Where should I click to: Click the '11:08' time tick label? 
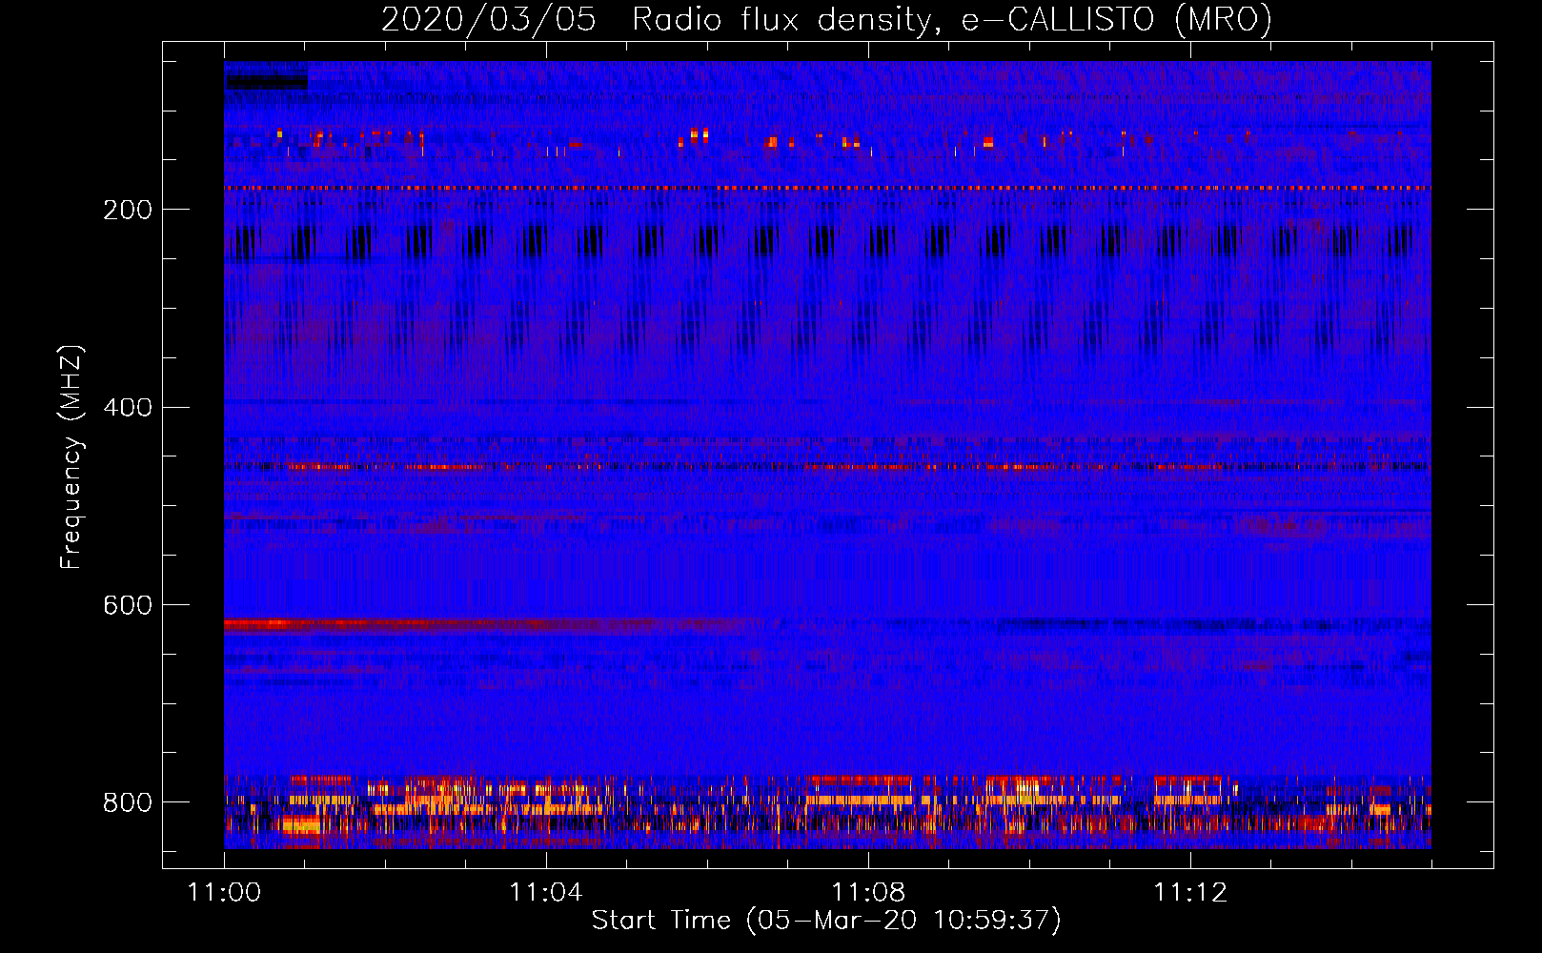click(868, 892)
